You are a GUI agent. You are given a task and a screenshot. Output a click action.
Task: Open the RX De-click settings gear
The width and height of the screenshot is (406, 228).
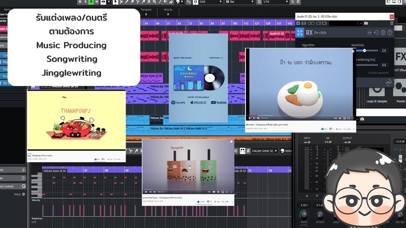point(383,32)
